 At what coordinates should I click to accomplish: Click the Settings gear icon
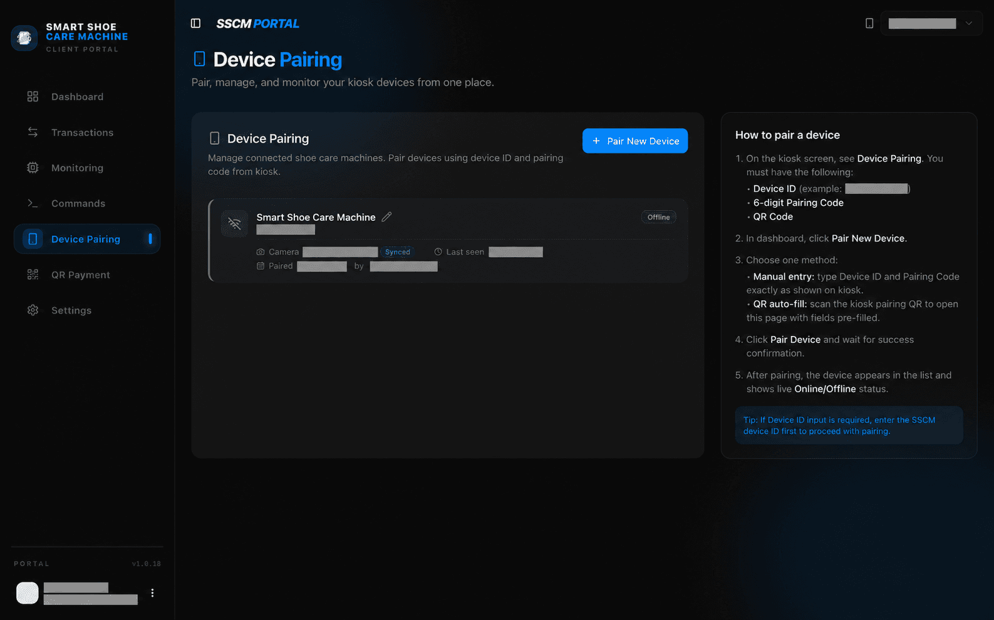click(33, 310)
